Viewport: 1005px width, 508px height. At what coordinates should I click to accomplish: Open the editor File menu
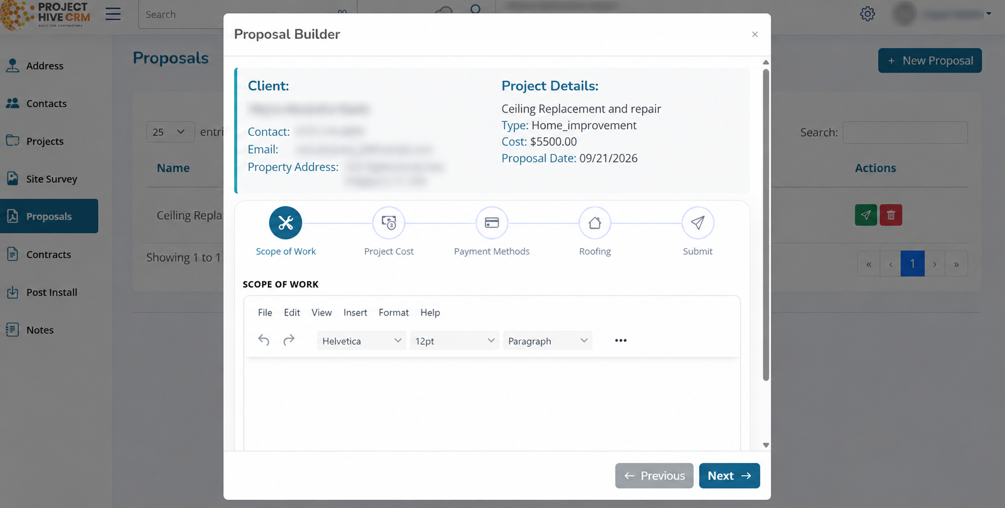click(x=265, y=312)
